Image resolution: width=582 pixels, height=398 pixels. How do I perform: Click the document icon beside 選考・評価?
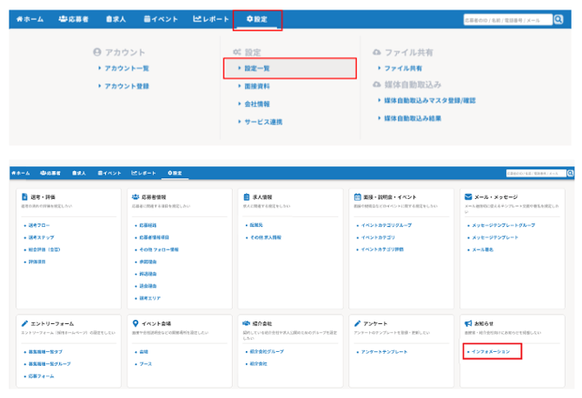[x=23, y=197]
